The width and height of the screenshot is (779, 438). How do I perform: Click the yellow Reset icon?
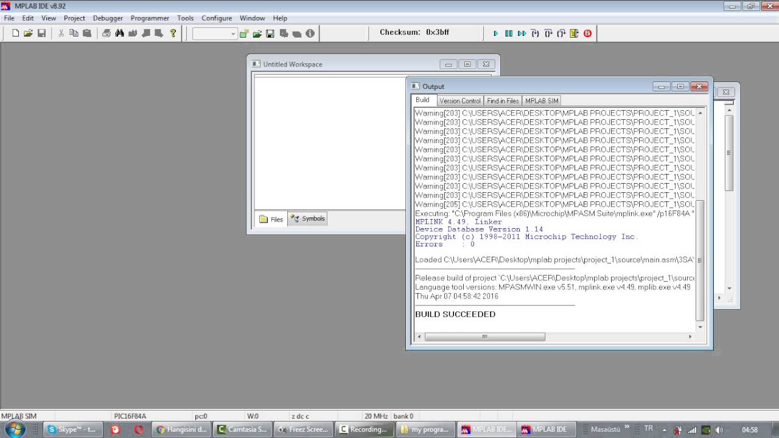(x=574, y=33)
